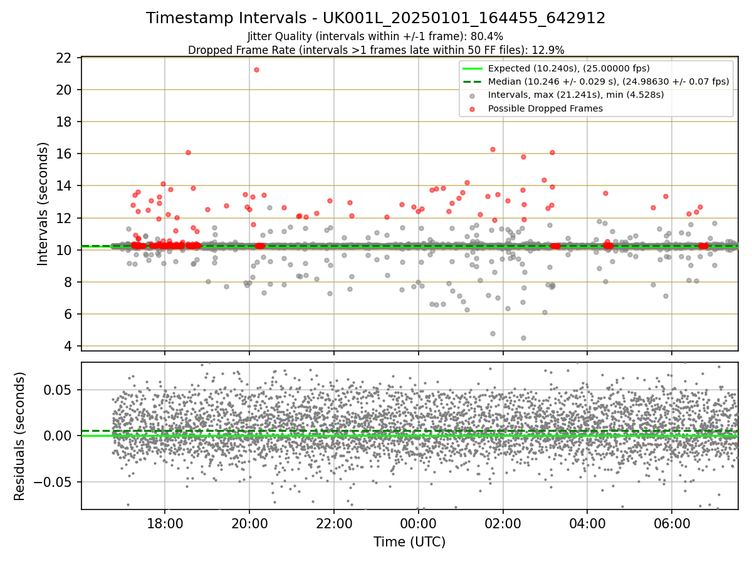Image resolution: width=752 pixels, height=564 pixels.
Task: Click the solid green line sample in legend
Action: (x=473, y=68)
